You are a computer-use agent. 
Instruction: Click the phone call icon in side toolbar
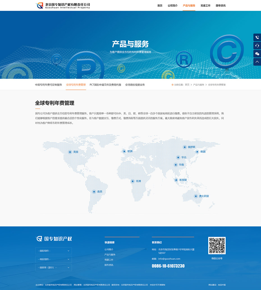click(x=257, y=37)
